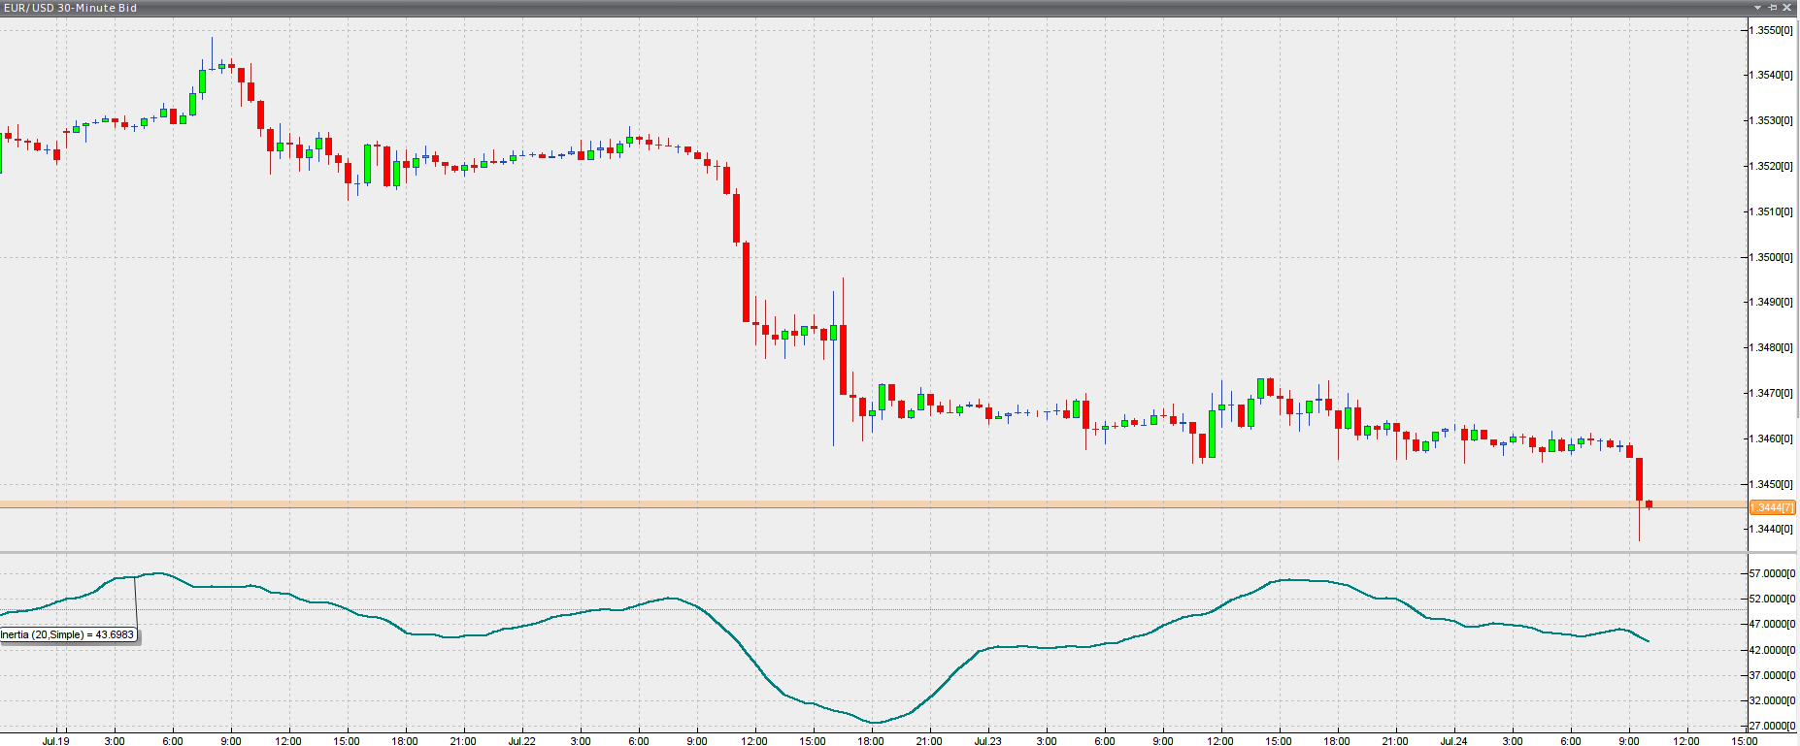Click the lowest trough of the Inertia line
This screenshot has width=1800, height=746.
[x=873, y=723]
